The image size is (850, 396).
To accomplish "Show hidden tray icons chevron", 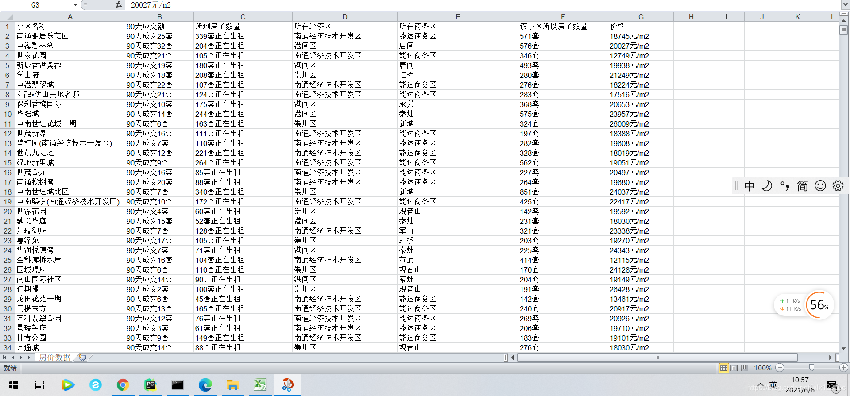I will tap(761, 385).
